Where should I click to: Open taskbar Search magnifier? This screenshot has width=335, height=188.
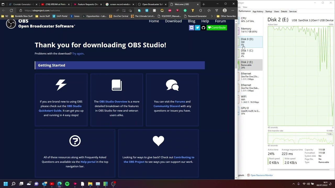coord(13,184)
